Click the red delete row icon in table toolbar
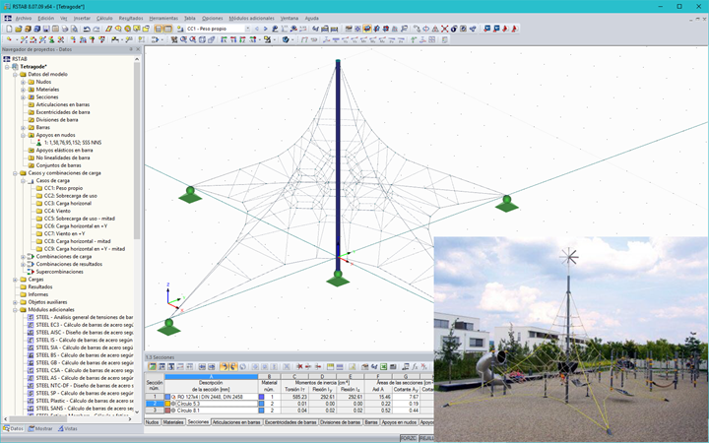Image resolution: width=709 pixels, height=443 pixels. point(299,366)
